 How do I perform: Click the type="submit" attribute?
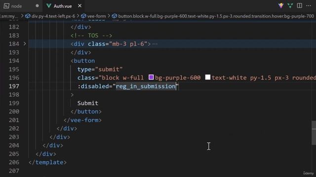(x=100, y=69)
